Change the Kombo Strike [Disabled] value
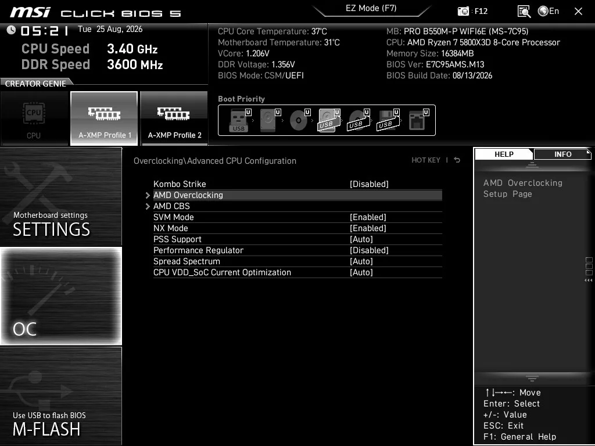 (x=369, y=184)
